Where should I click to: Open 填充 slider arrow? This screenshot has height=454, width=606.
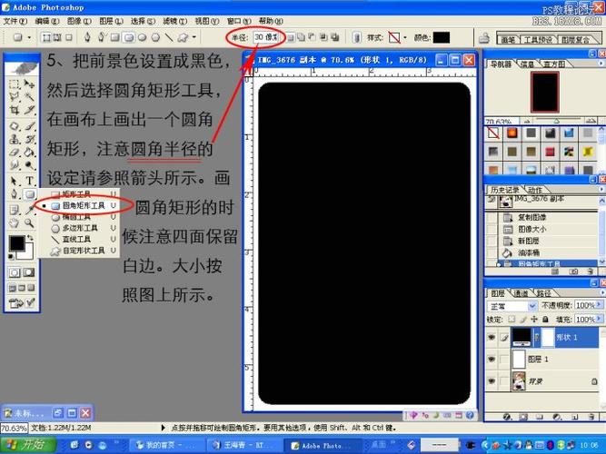click(599, 319)
